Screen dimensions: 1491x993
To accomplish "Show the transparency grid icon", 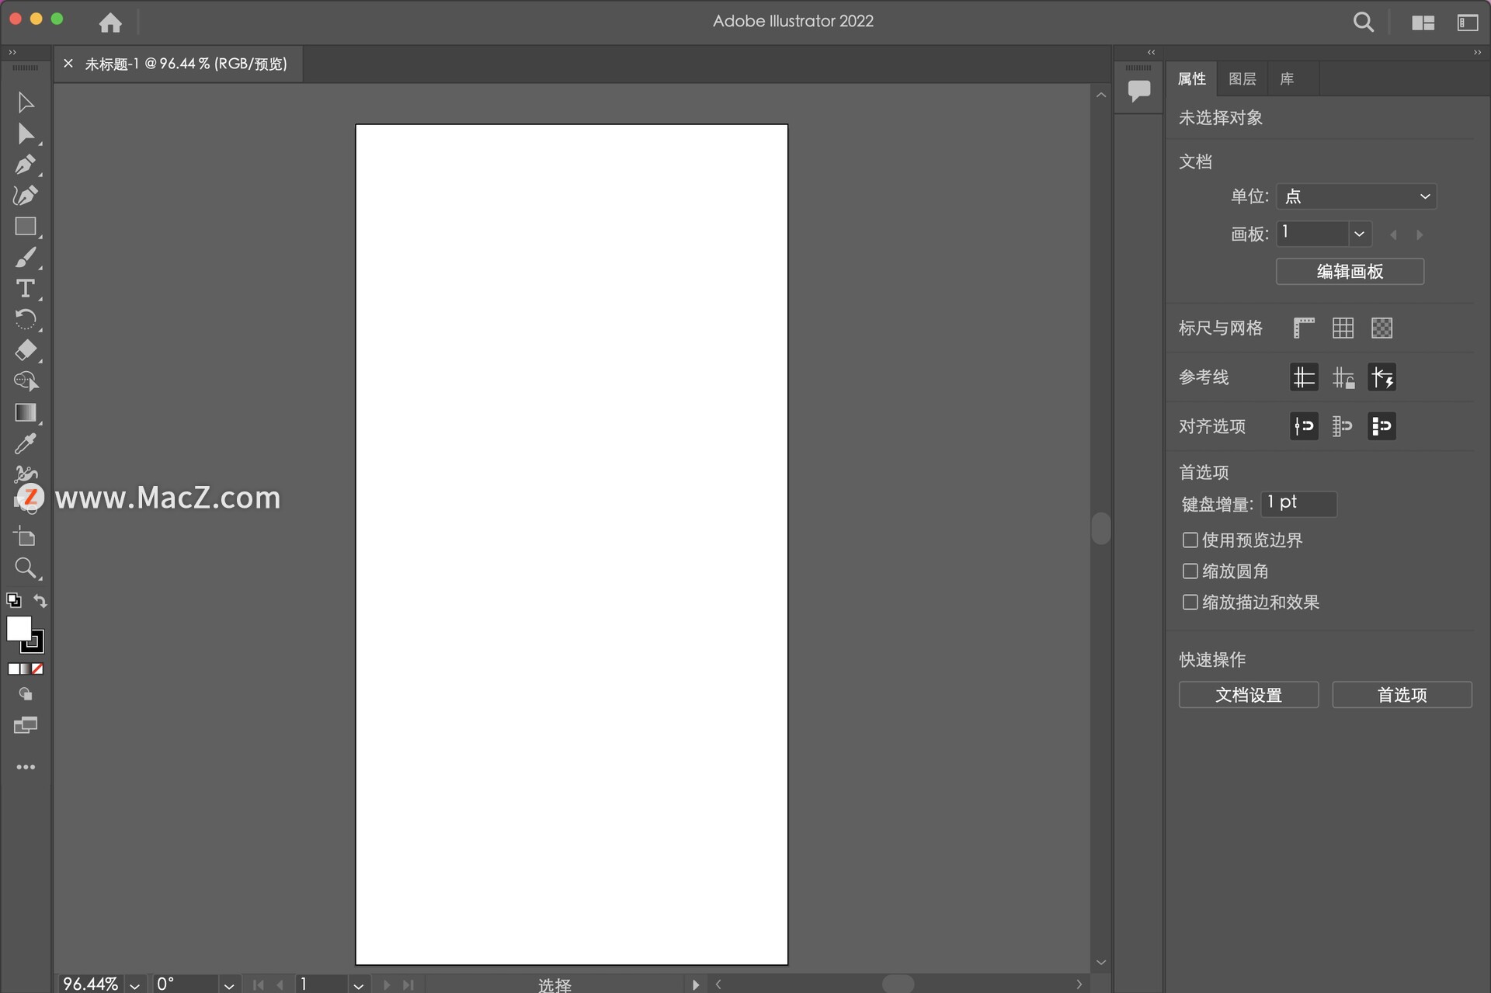I will click(1382, 328).
